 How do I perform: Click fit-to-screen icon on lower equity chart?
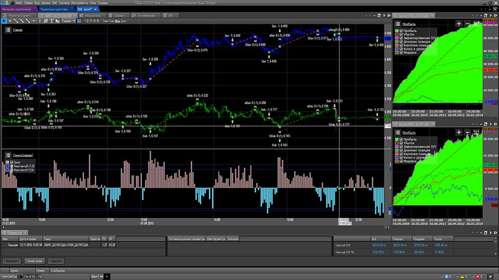point(477,132)
